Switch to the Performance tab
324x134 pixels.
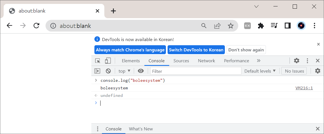(x=236, y=61)
